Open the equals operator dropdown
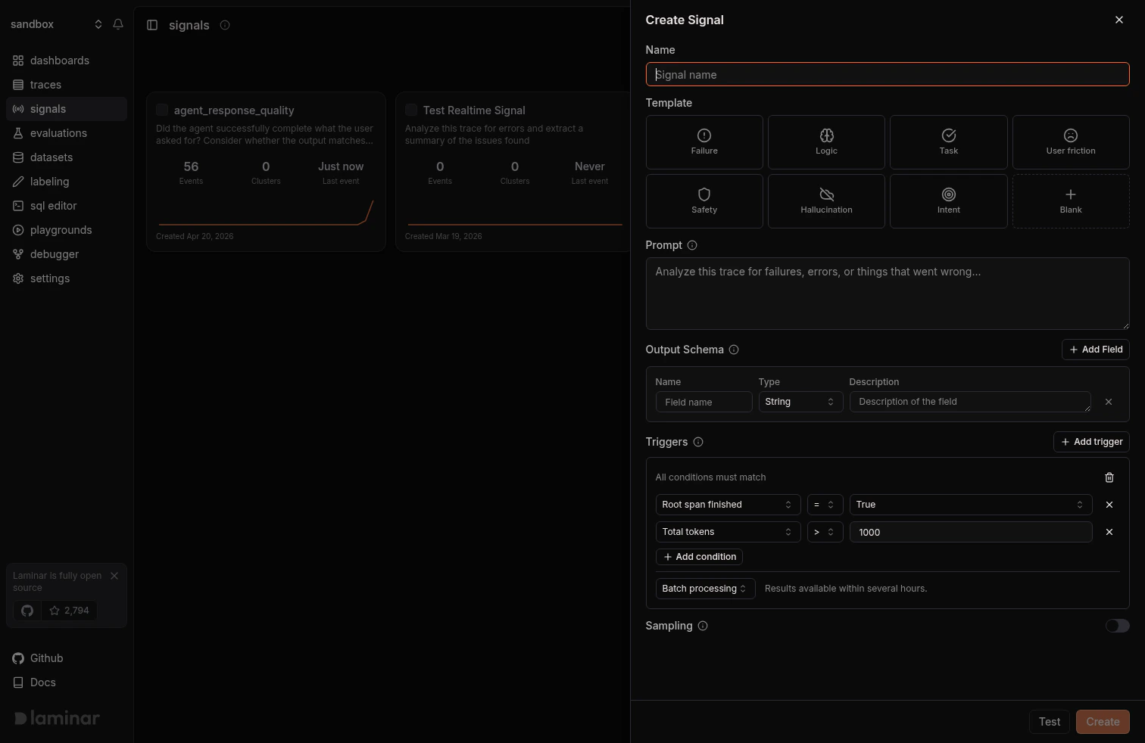Image resolution: width=1145 pixels, height=743 pixels. tap(825, 505)
